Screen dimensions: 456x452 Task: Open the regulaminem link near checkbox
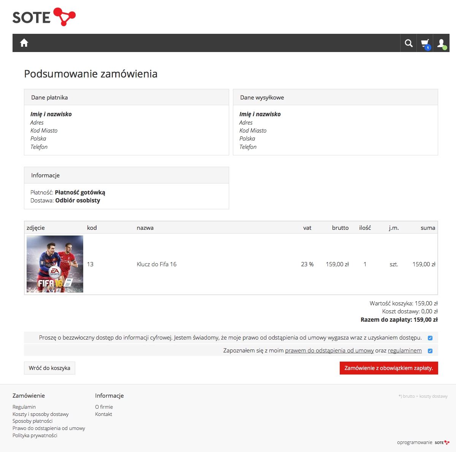tap(404, 351)
